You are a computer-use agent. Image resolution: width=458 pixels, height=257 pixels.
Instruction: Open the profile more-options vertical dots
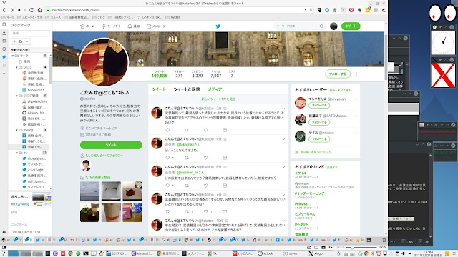point(356,74)
